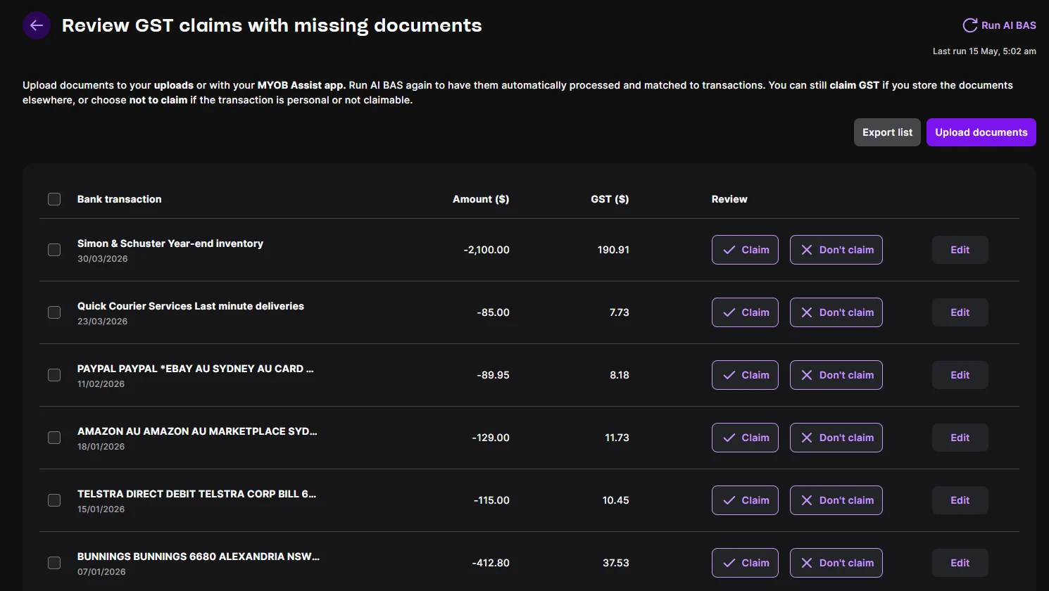Select the AMAZON AU MARKETPLACE description

[x=197, y=431]
